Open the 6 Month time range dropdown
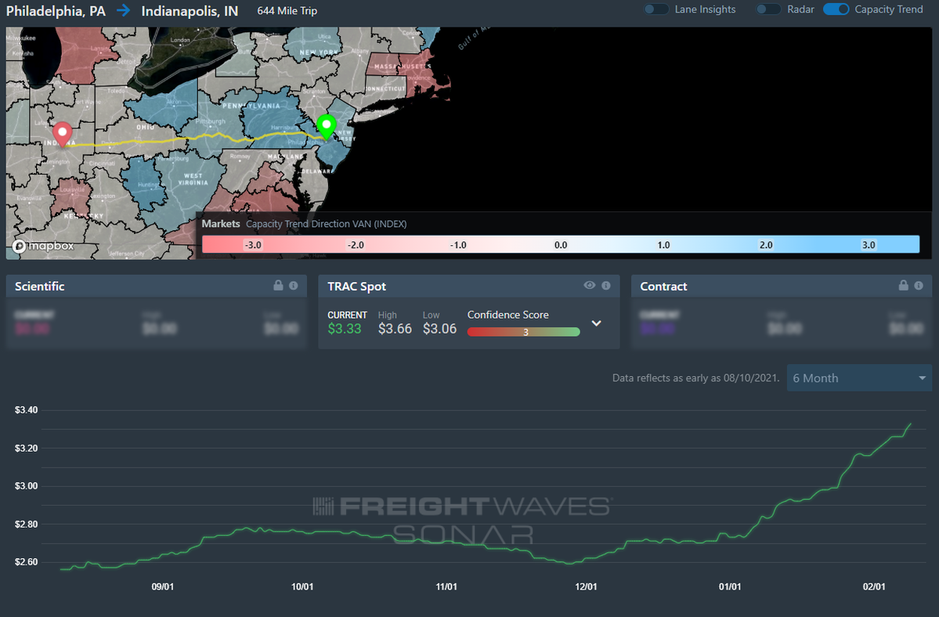Image resolution: width=939 pixels, height=617 pixels. tap(859, 378)
